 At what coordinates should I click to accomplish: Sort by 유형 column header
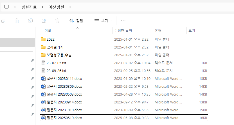pos(158,31)
